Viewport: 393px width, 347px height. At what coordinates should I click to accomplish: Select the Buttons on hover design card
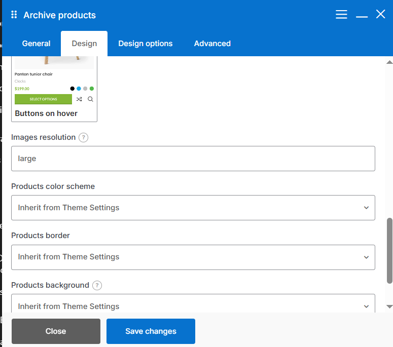click(54, 89)
